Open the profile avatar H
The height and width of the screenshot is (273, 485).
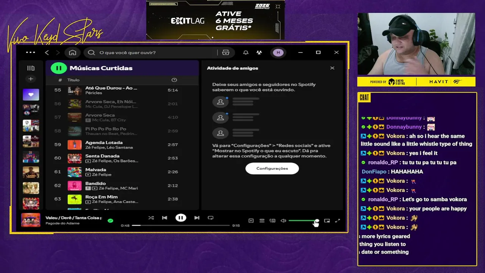[x=278, y=52]
